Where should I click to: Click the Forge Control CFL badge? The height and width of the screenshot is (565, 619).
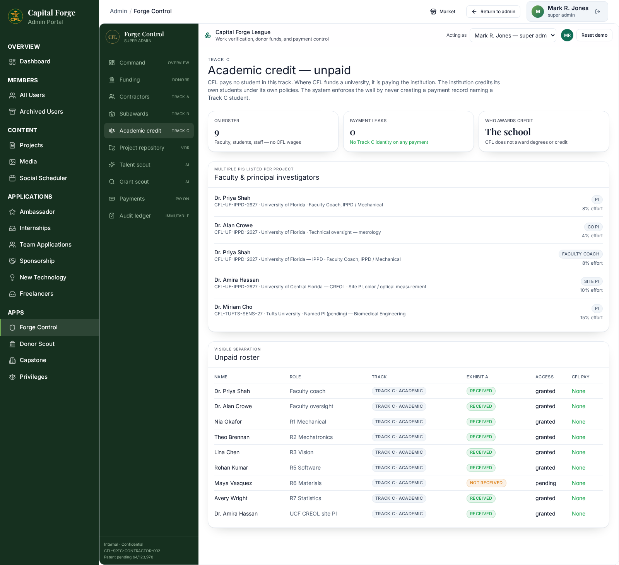coord(113,37)
